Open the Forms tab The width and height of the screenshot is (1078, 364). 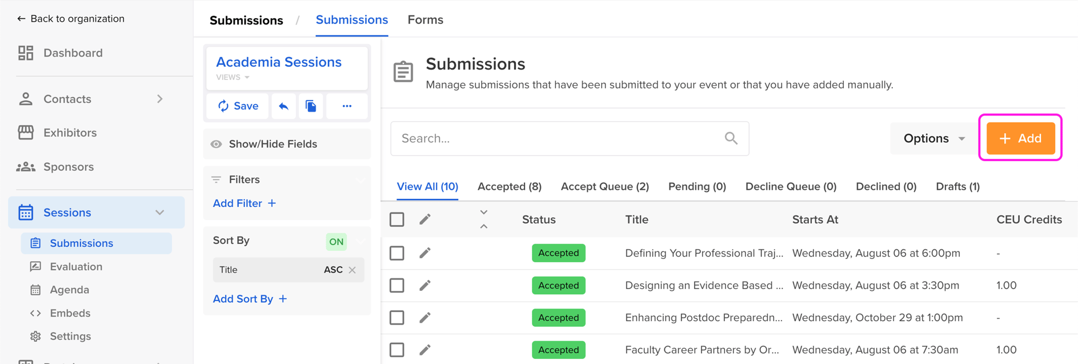[425, 20]
